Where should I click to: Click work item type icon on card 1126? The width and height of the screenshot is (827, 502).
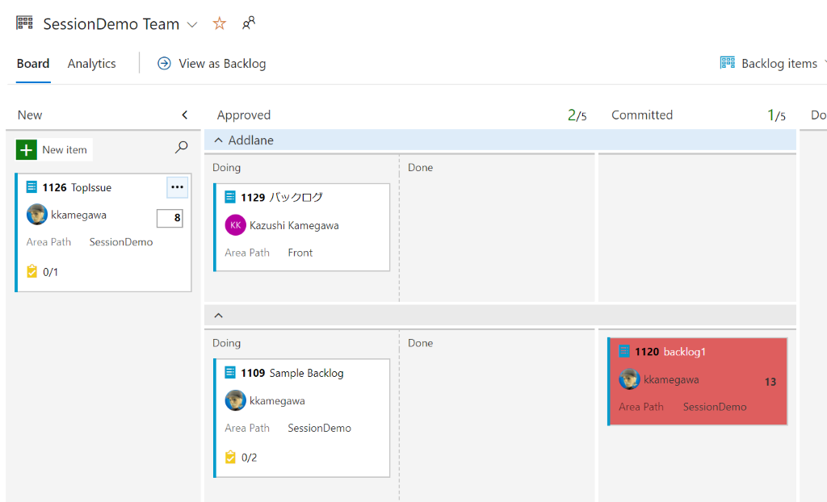click(x=31, y=186)
